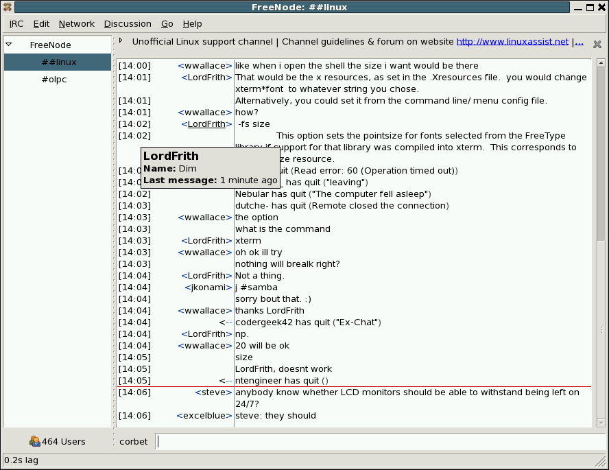Viewport: 609px width, 470px height.
Task: Click the scrollbar down arrow
Action: pos(601,423)
